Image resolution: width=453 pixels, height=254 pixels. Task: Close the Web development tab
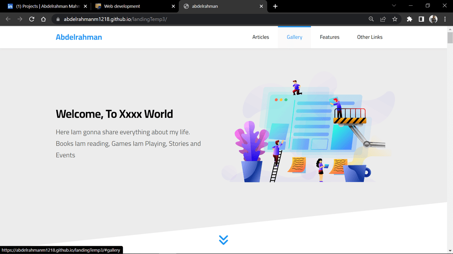pyautogui.click(x=173, y=6)
